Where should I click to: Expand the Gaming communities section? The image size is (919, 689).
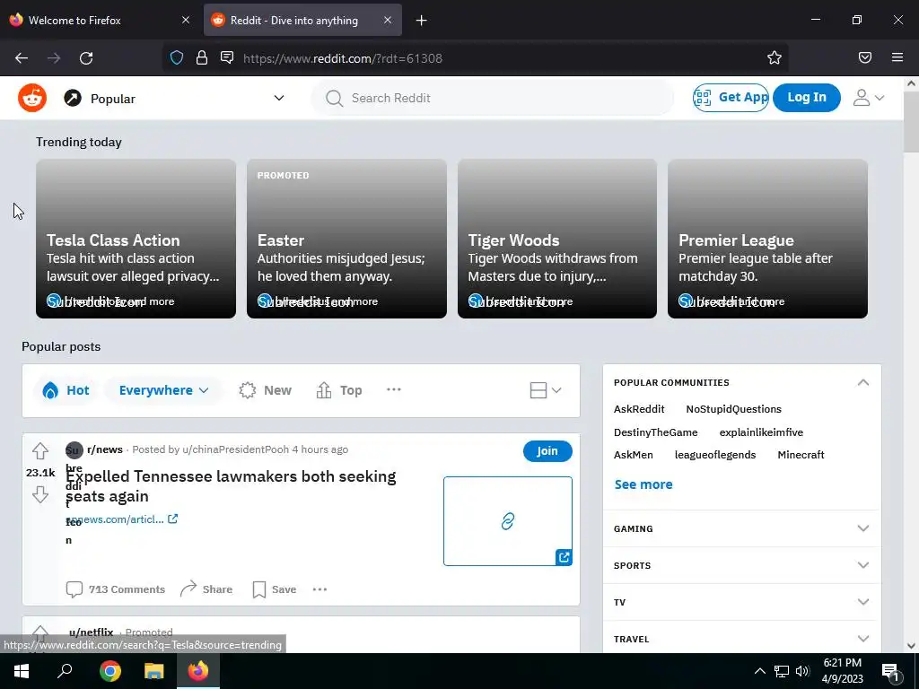[x=741, y=528]
